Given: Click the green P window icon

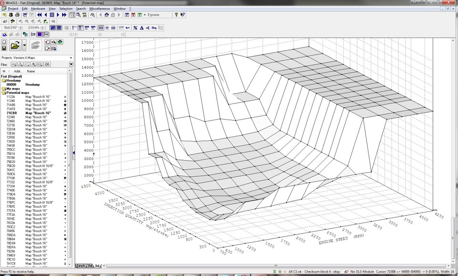Looking at the screenshot, I should [140, 15].
